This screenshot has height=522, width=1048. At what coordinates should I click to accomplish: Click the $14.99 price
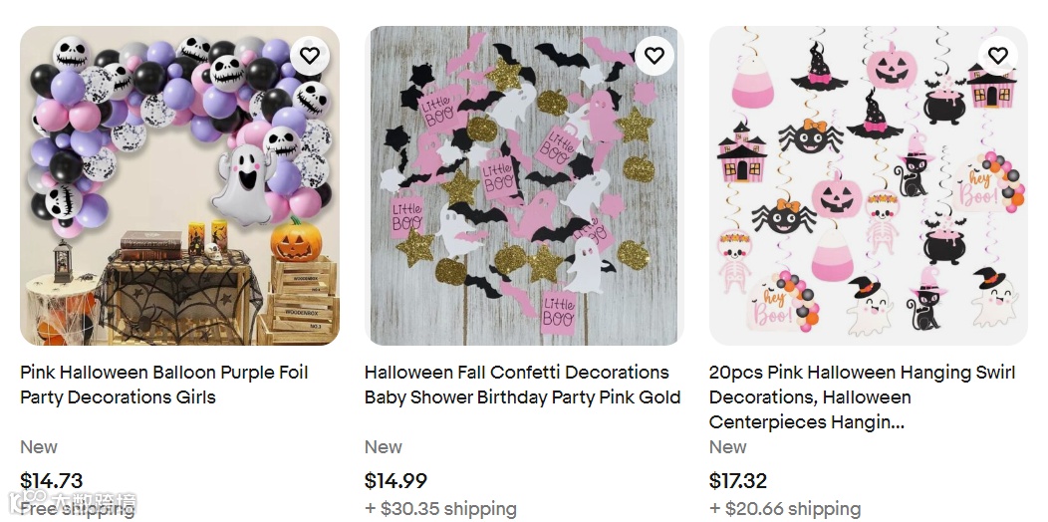[395, 480]
